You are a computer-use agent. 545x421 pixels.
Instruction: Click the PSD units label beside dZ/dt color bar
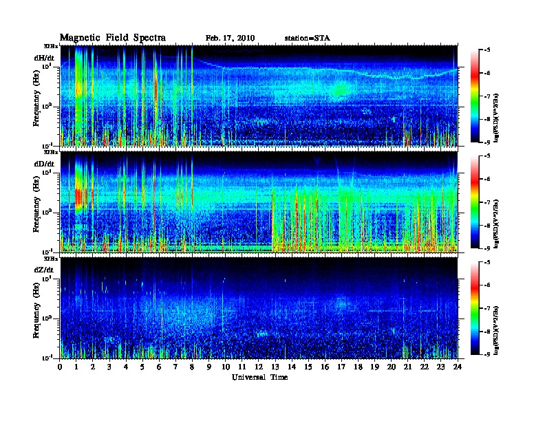(496, 330)
